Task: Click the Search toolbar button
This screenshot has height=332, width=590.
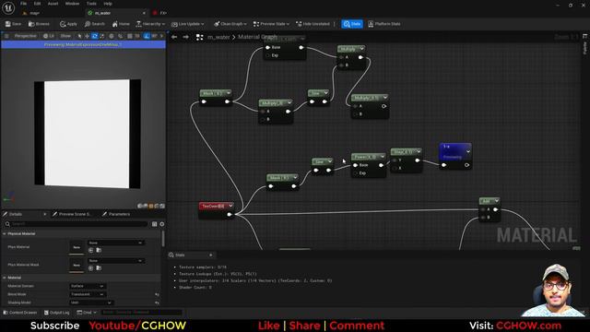Action: pos(95,24)
